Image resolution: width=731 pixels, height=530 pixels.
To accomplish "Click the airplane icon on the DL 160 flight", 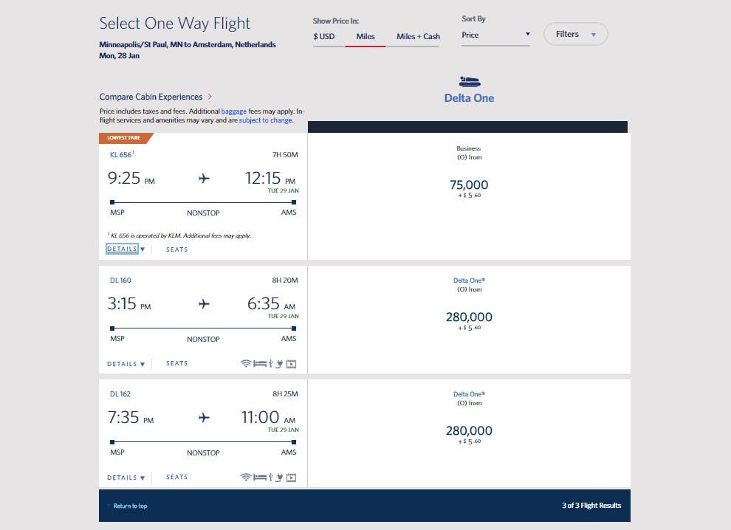I will [x=205, y=303].
